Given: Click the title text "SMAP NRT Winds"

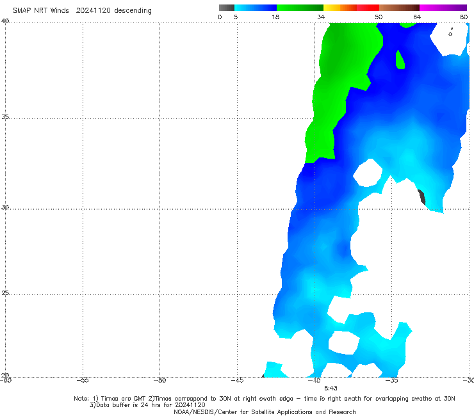Looking at the screenshot, I should [41, 10].
